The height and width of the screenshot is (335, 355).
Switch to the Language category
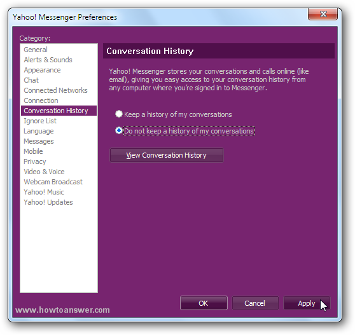[x=39, y=131]
